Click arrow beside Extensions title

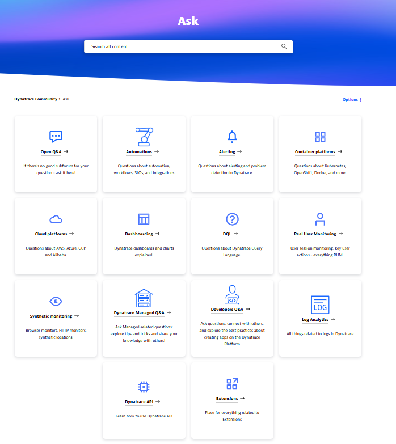(242, 398)
